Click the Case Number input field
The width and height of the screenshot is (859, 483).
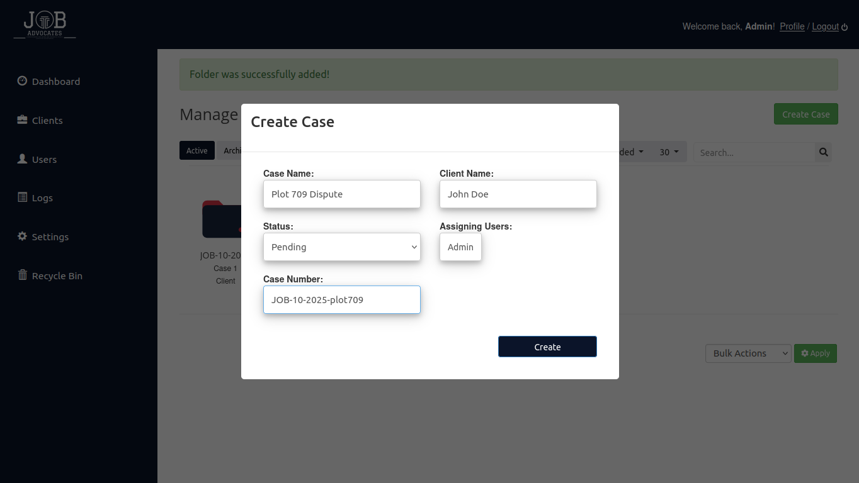tap(341, 300)
